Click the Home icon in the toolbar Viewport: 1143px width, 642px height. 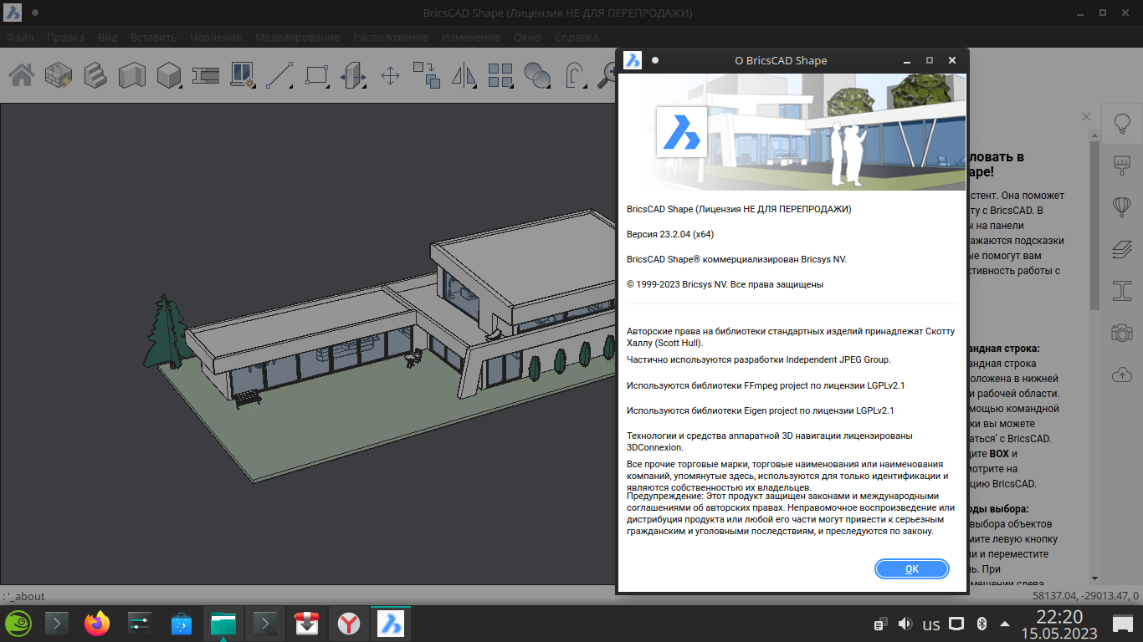21,75
